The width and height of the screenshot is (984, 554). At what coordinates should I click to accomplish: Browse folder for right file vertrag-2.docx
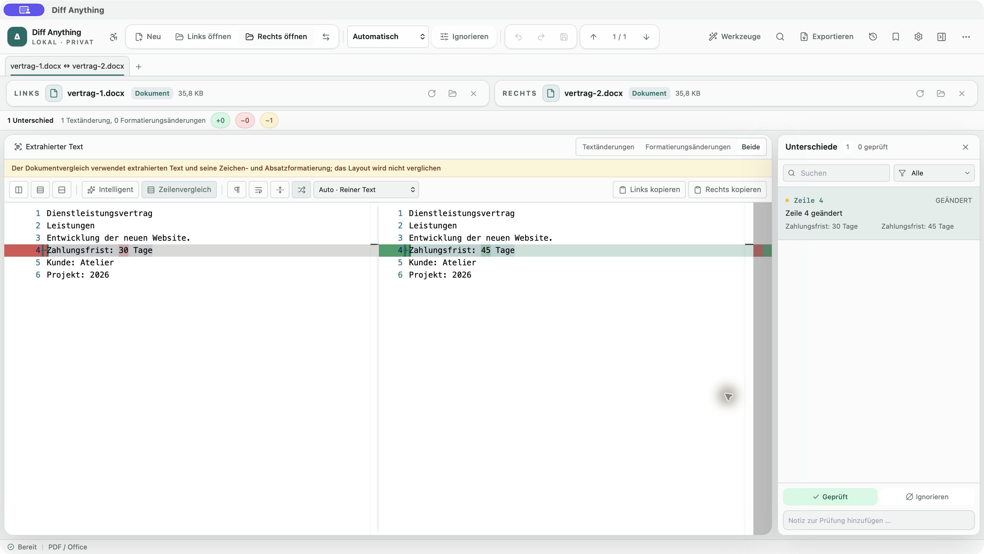click(x=941, y=93)
